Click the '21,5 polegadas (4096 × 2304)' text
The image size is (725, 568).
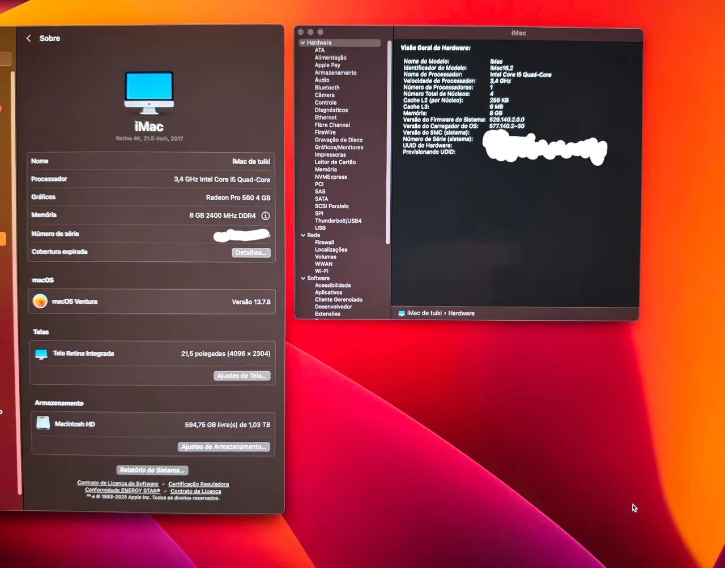click(x=225, y=354)
